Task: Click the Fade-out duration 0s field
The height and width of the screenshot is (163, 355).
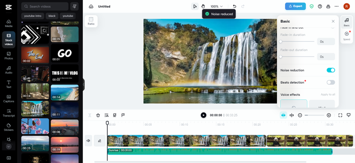Action: coord(326,57)
